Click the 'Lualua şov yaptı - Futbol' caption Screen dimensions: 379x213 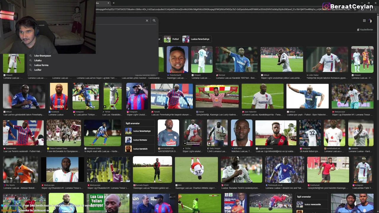coord(307,115)
